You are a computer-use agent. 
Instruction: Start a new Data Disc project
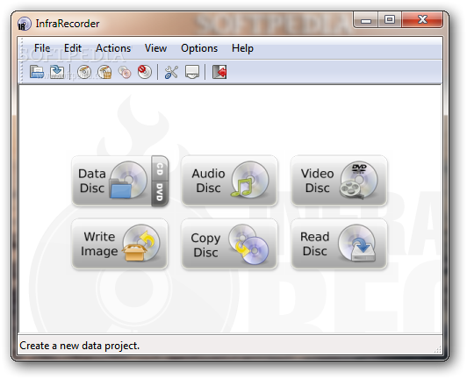[x=111, y=181]
